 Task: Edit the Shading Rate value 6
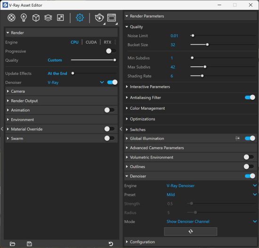(172, 76)
